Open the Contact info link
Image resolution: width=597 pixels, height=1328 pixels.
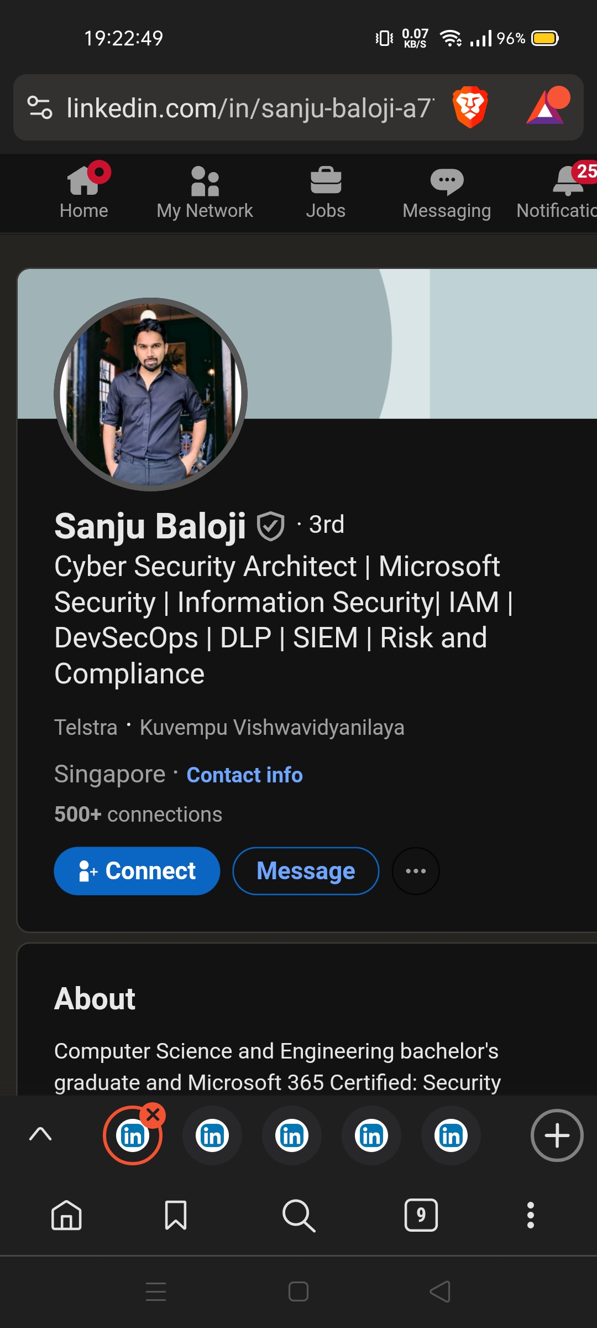point(244,775)
